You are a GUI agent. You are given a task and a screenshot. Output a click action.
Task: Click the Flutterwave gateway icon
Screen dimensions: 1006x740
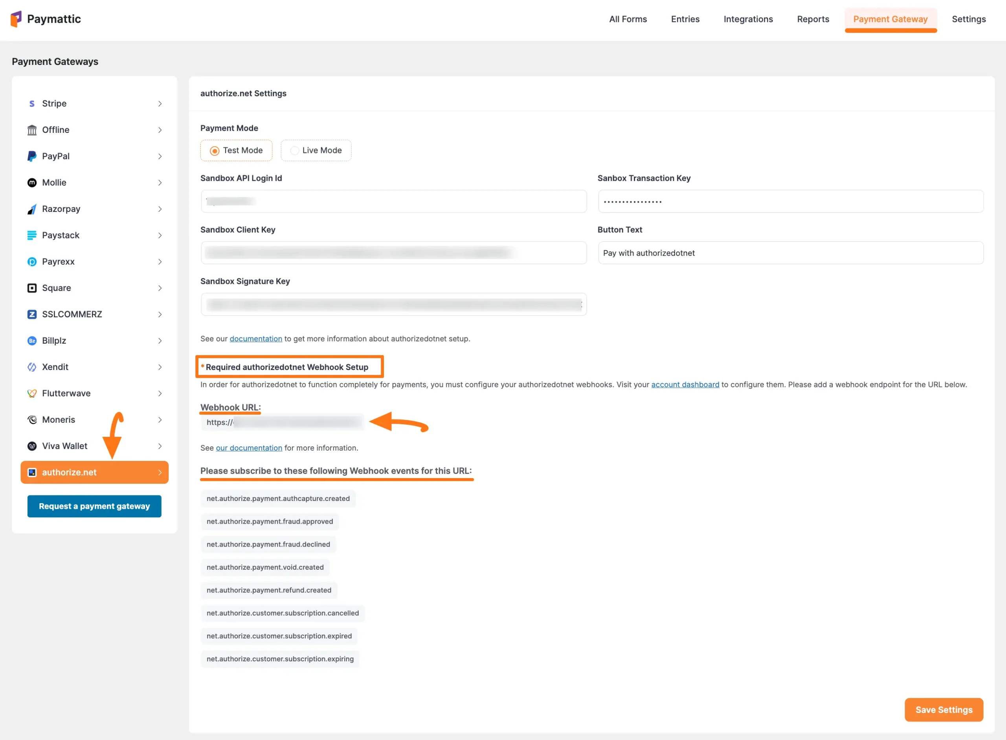click(31, 393)
